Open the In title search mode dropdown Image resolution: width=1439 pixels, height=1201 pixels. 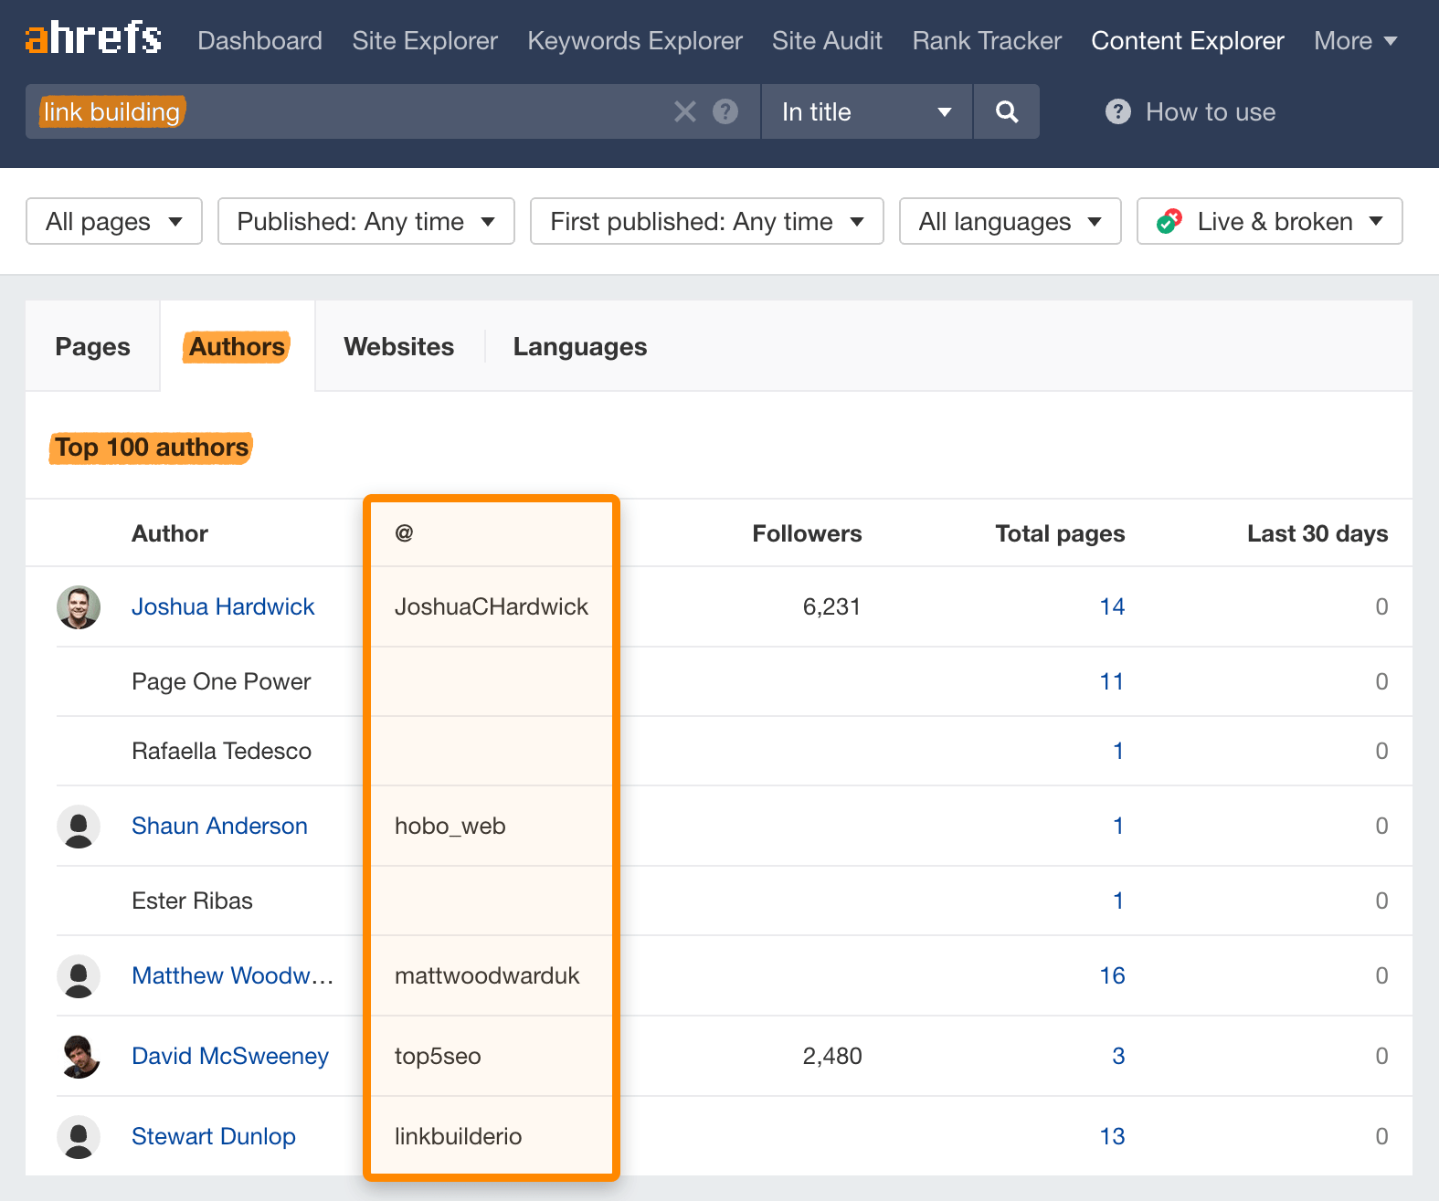865,111
